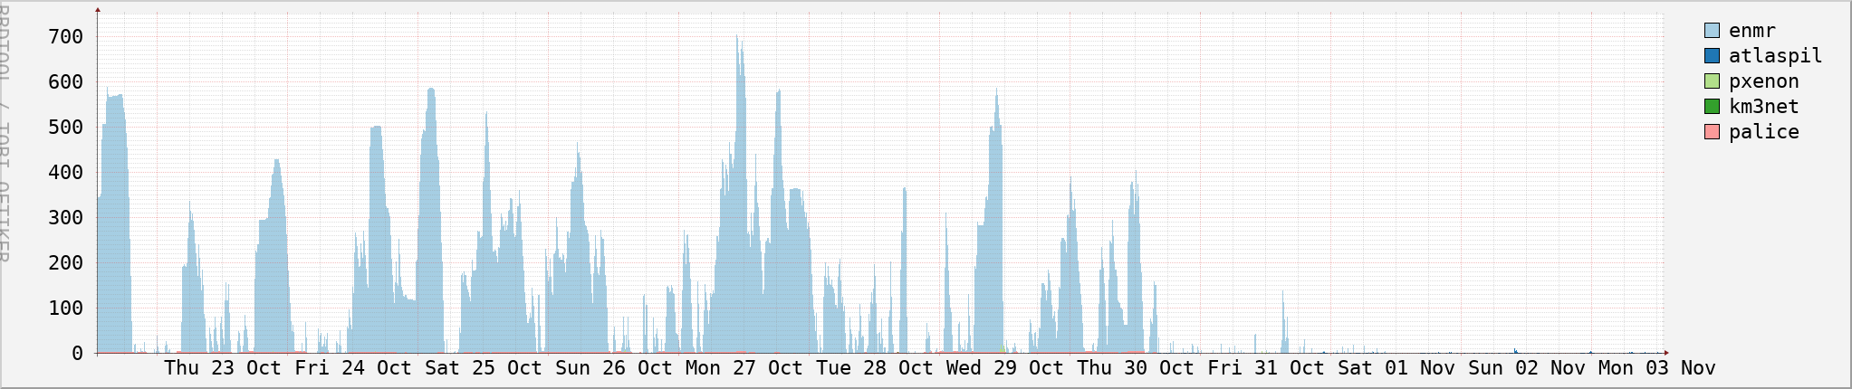Select the atlaspil legend label
Screen dimensions: 1852x389
click(1775, 56)
